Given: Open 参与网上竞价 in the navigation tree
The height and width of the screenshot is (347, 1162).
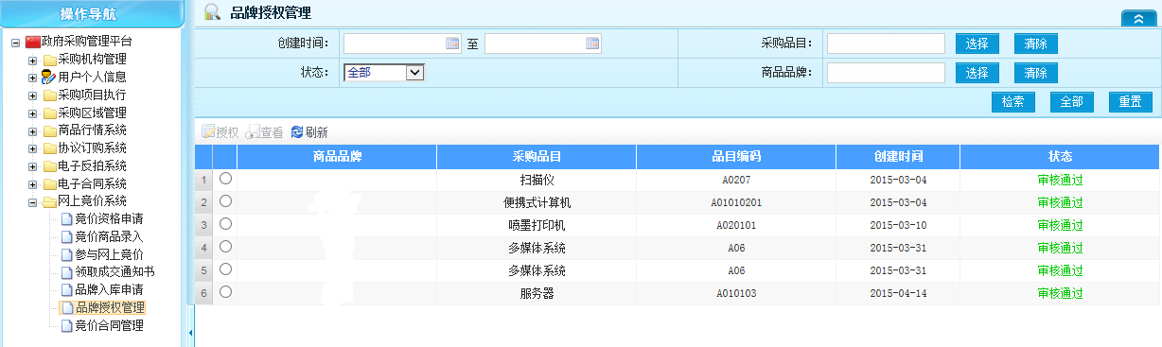Looking at the screenshot, I should (x=110, y=254).
